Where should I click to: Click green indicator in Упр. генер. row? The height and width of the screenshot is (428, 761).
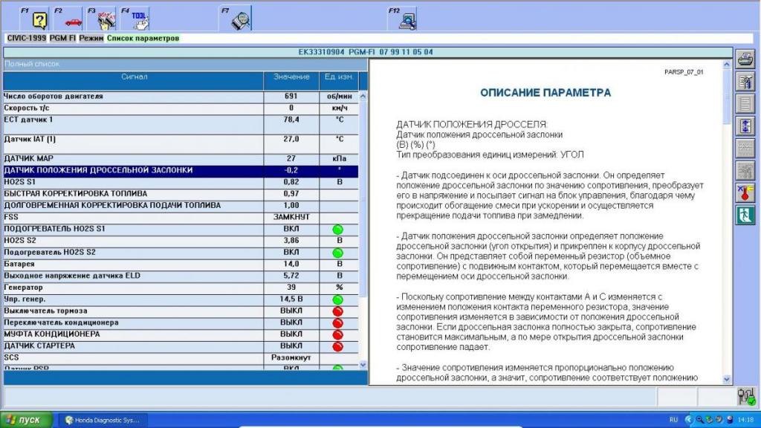[338, 299]
